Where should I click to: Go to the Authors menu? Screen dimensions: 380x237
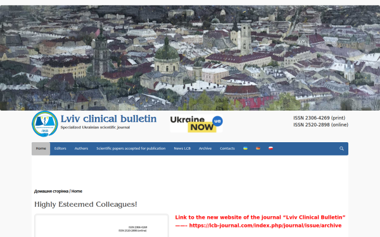81,149
